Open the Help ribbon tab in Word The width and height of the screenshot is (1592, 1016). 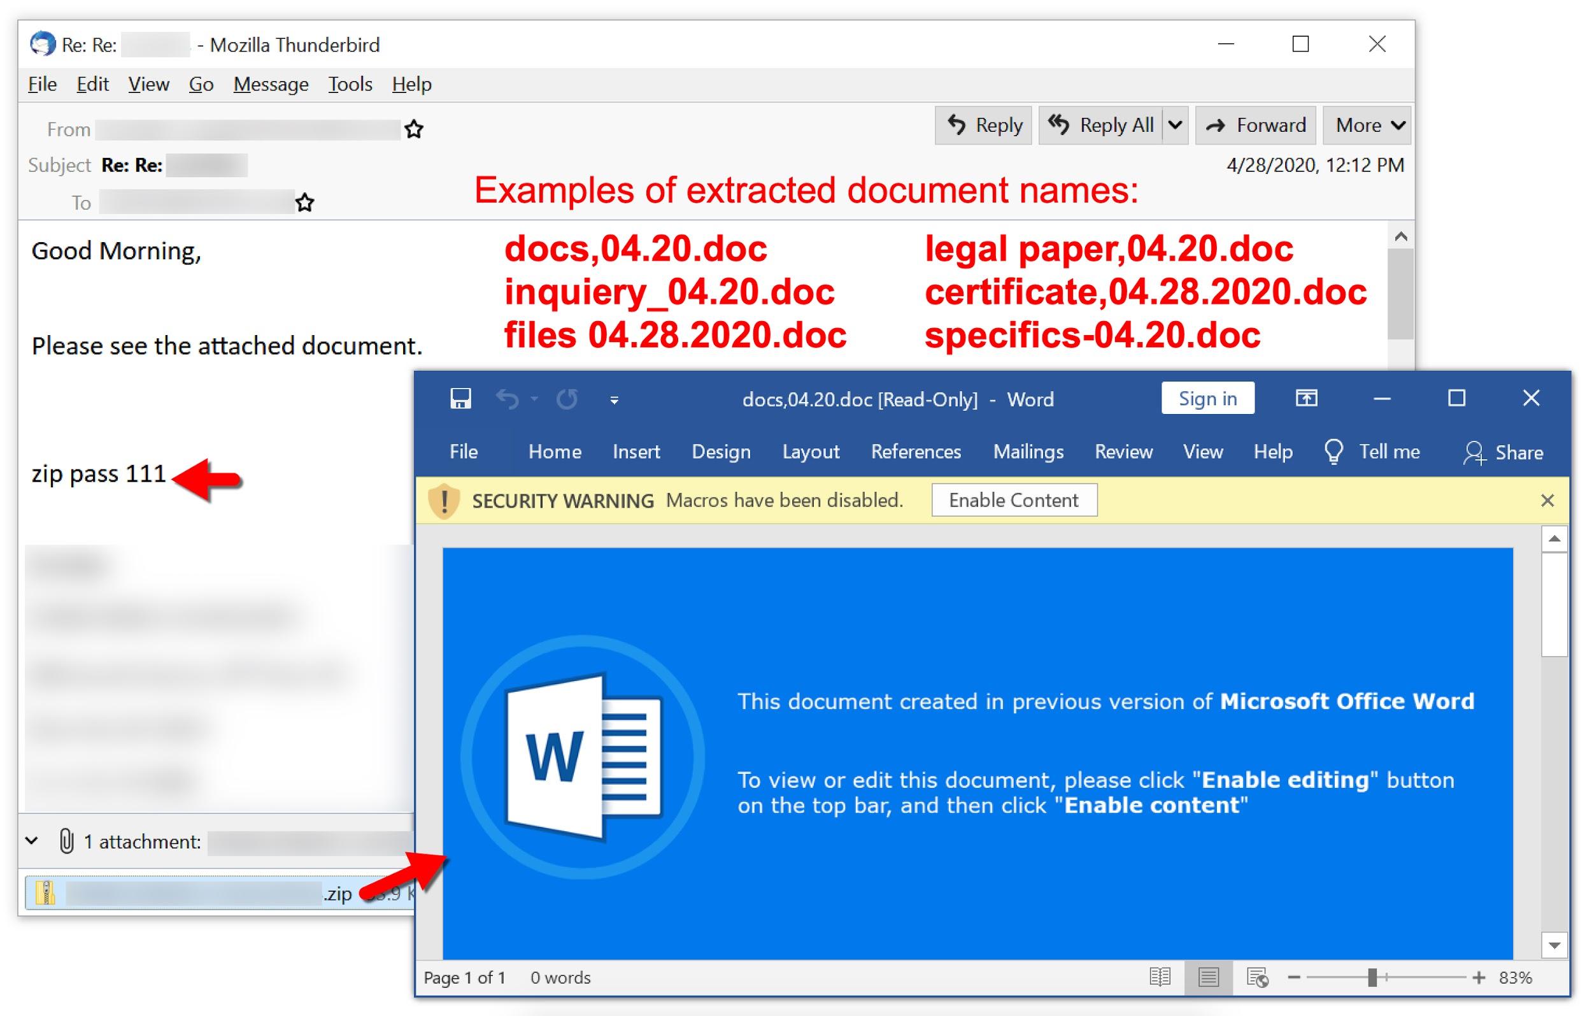(x=1273, y=452)
